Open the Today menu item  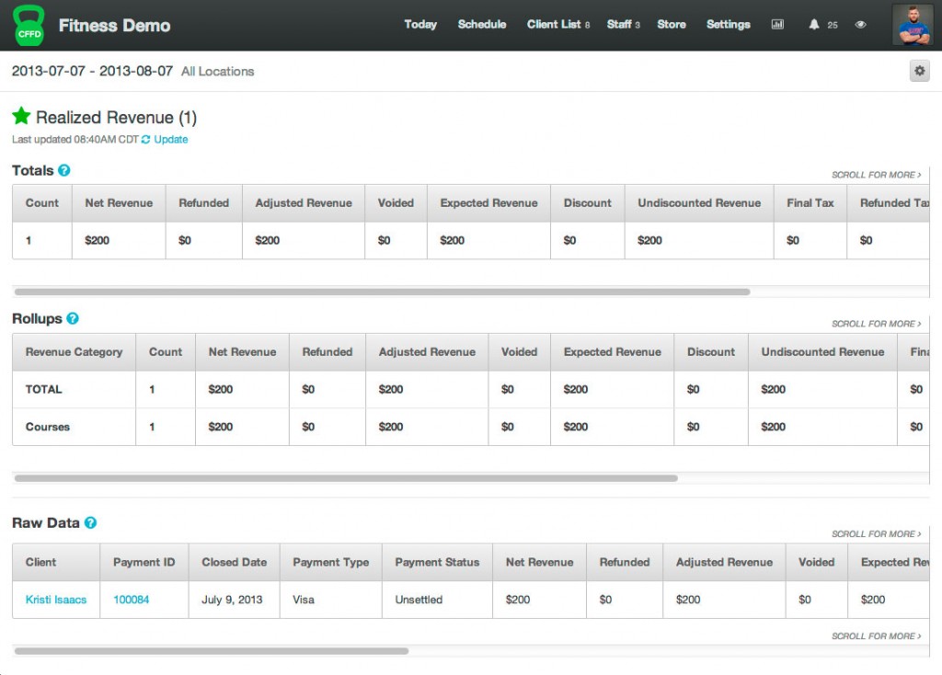(x=420, y=25)
